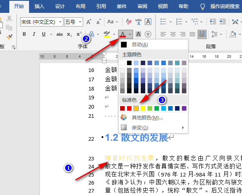
Task: Open the font name combo box dropdown
Action: pos(60,22)
